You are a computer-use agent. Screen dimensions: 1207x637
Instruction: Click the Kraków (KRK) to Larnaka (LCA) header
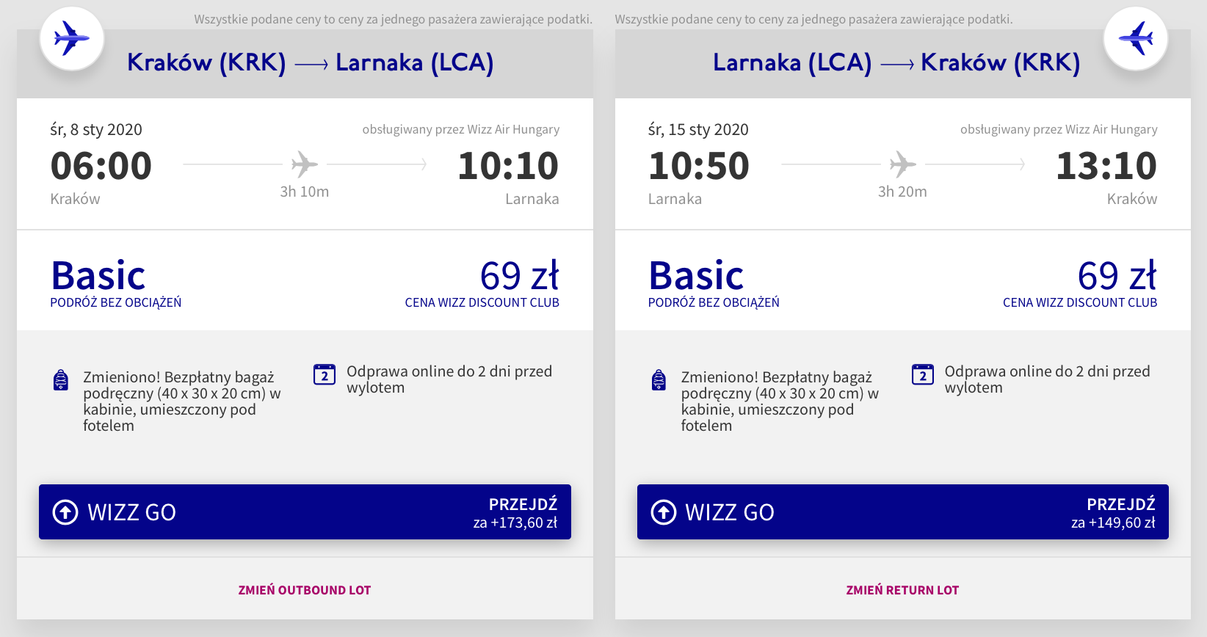pyautogui.click(x=311, y=63)
